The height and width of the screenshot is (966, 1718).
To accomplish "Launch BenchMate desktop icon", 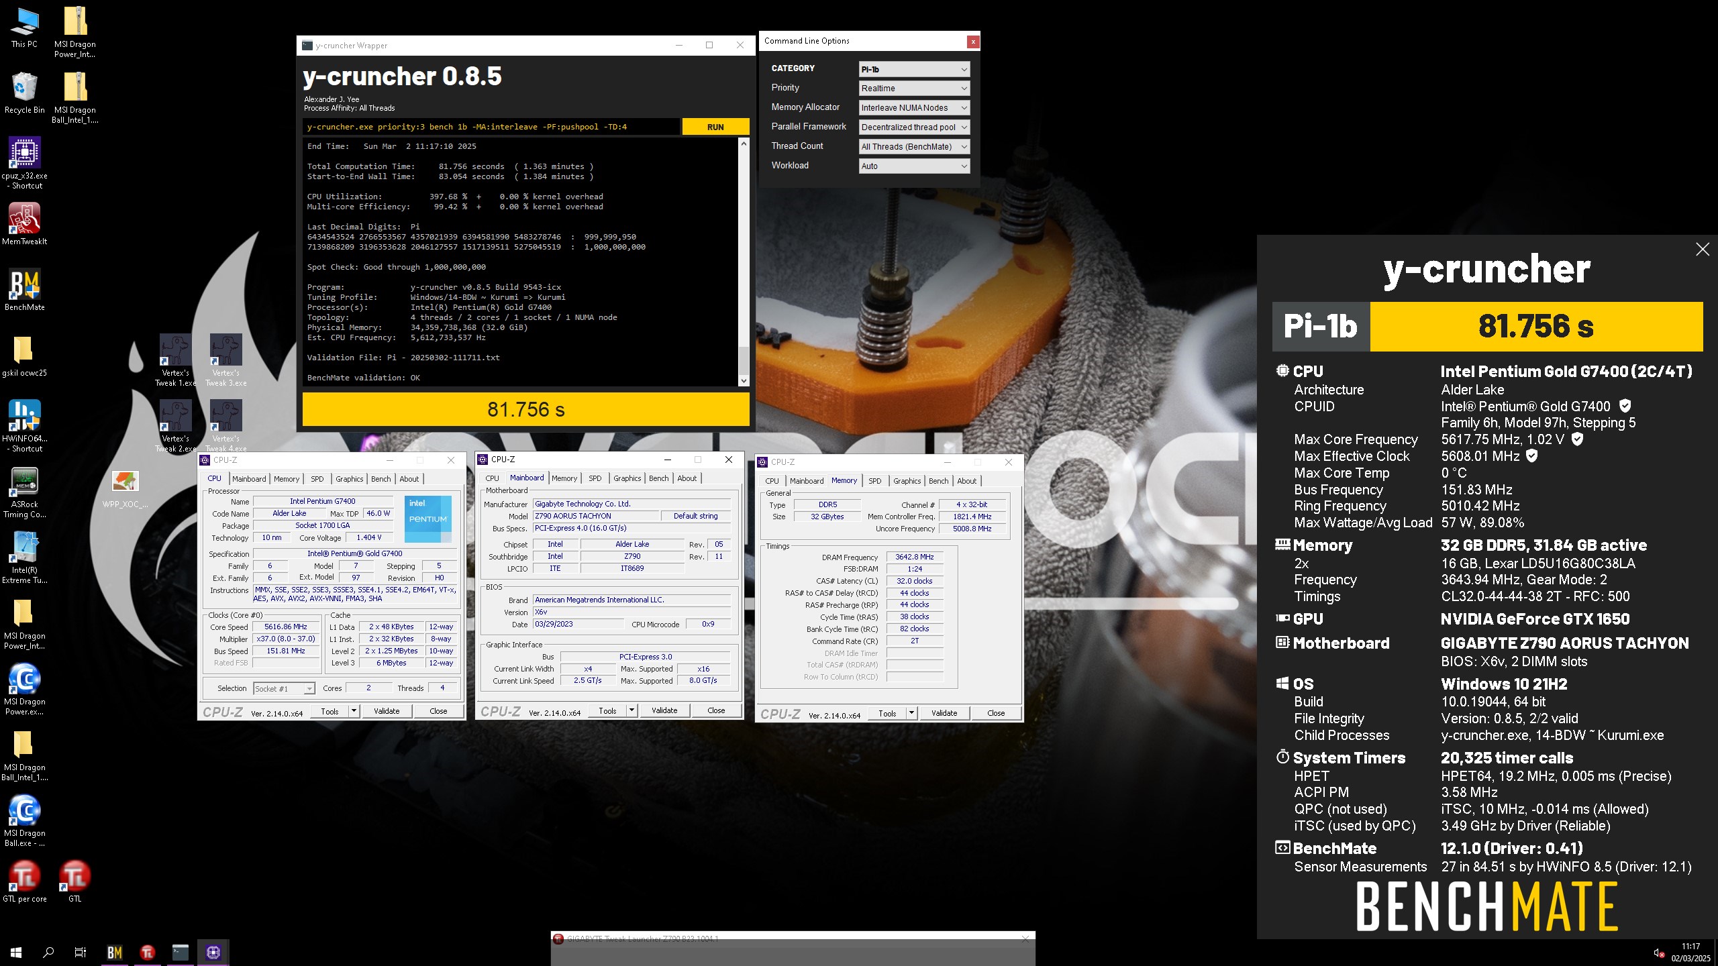I will pyautogui.click(x=24, y=290).
